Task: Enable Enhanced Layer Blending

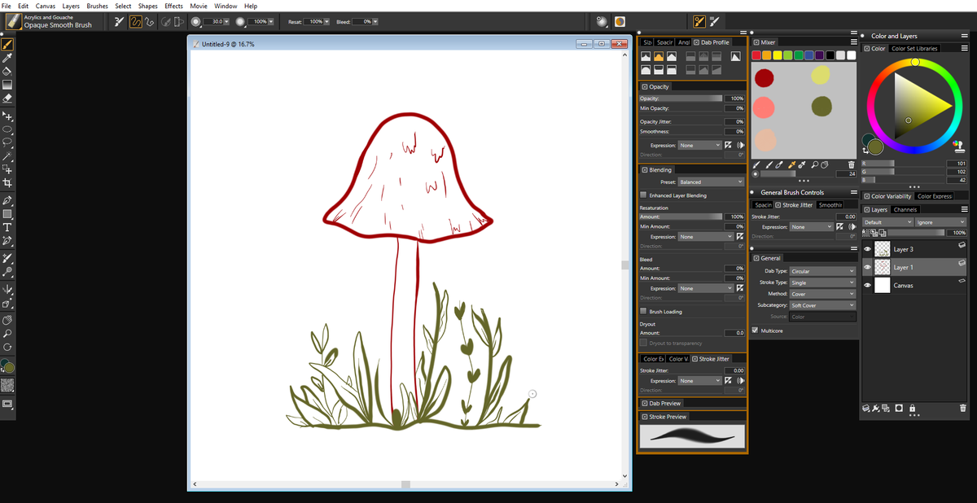Action: pyautogui.click(x=643, y=195)
